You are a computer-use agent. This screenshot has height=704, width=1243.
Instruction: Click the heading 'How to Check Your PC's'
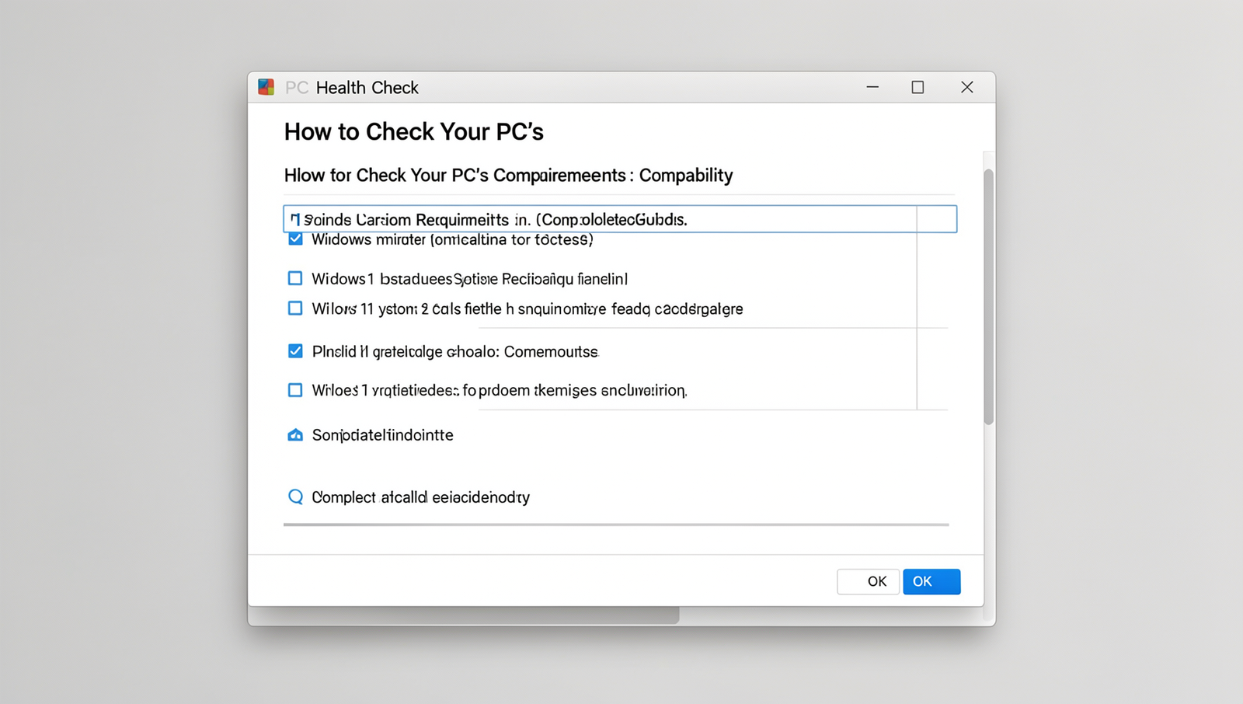point(413,132)
